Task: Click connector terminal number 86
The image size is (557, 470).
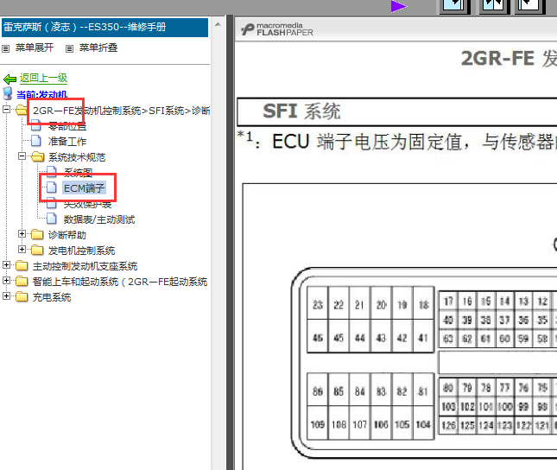Action: pos(318,391)
